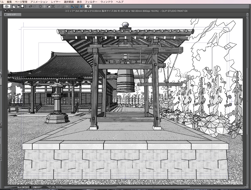Expand the stepper arrows beside the Save icon
The image size is (251, 190).
coord(26,7)
